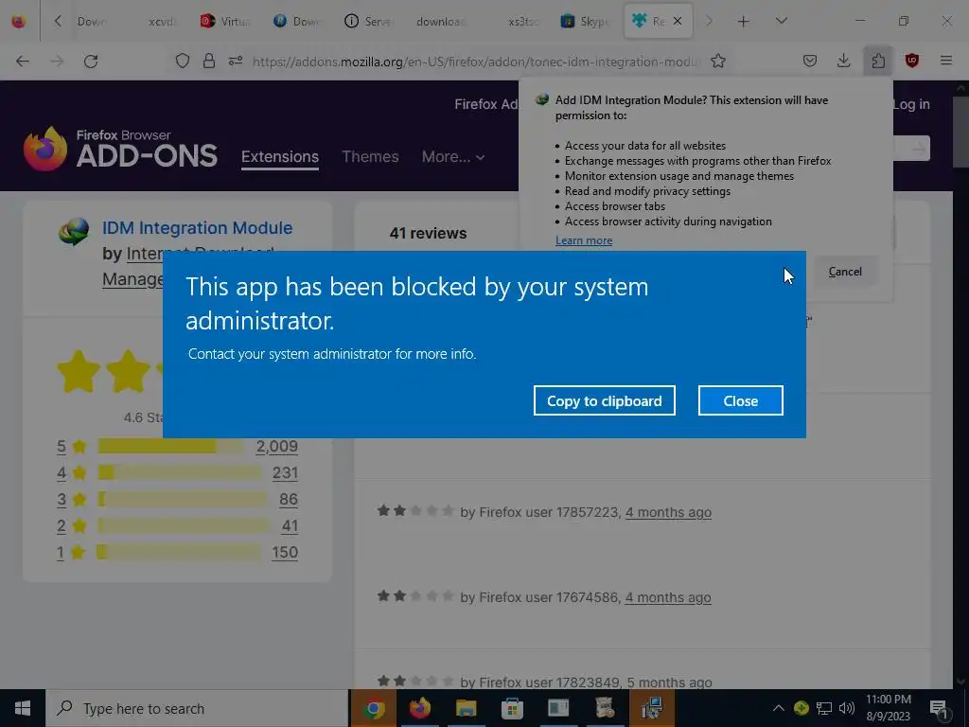The image size is (969, 727).
Task: Switch to the xcvd tab
Action: (162, 22)
